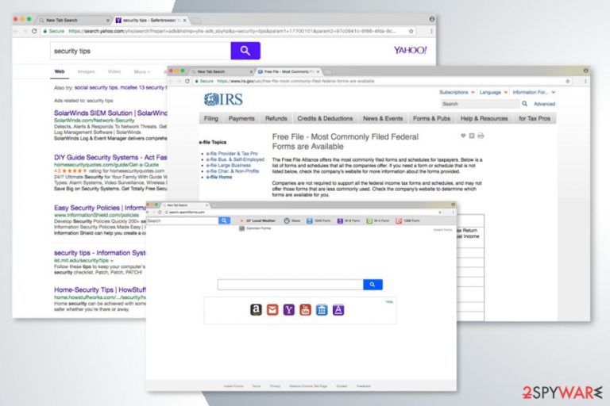
Task: Open the Amazon shortcut tile
Action: 256,309
